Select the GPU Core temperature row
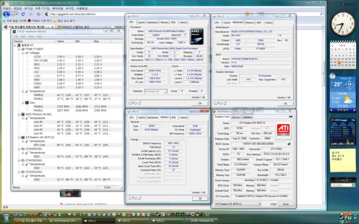The height and width of the screenshot is (224, 359). click(68, 145)
